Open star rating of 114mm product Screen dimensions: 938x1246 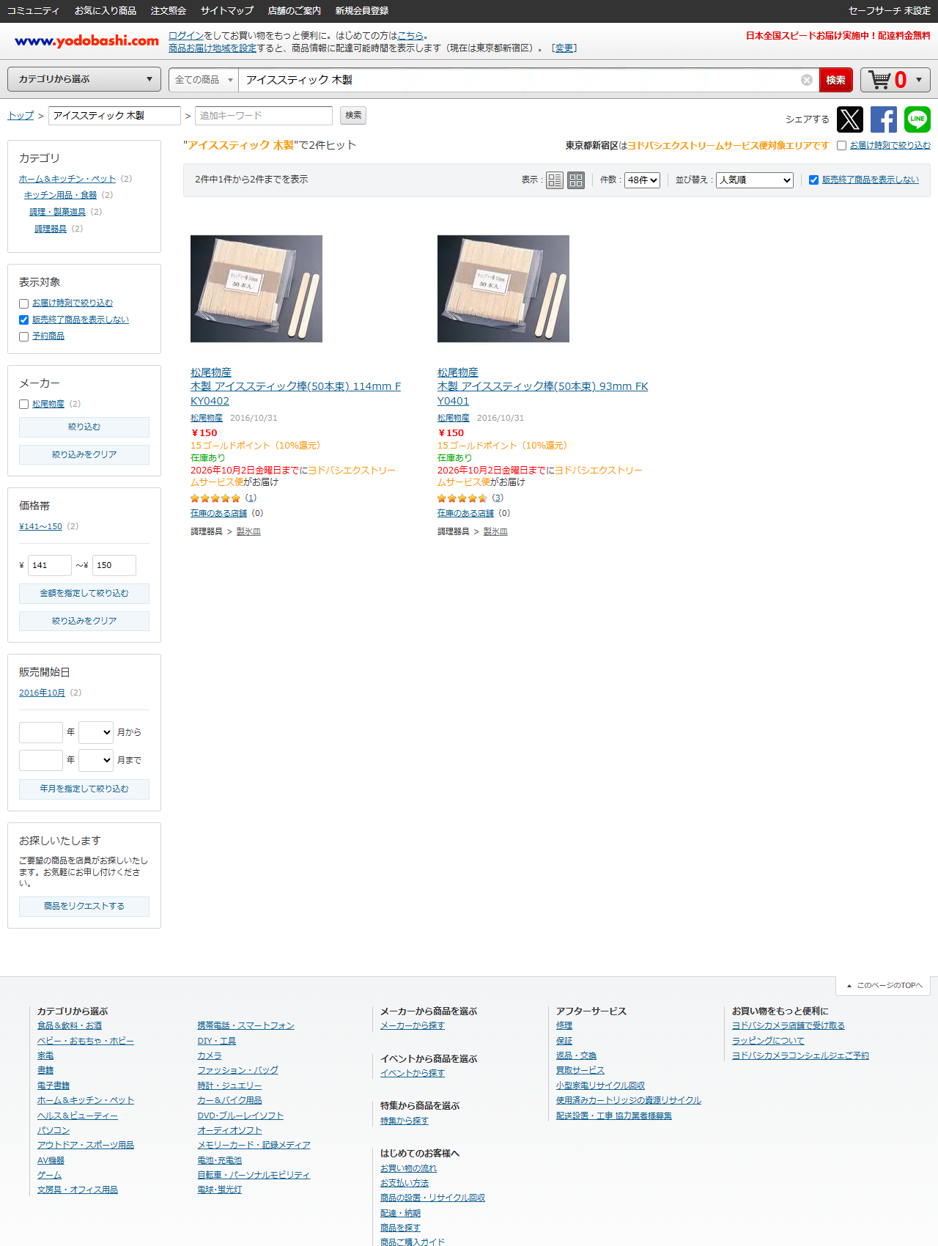click(x=215, y=498)
